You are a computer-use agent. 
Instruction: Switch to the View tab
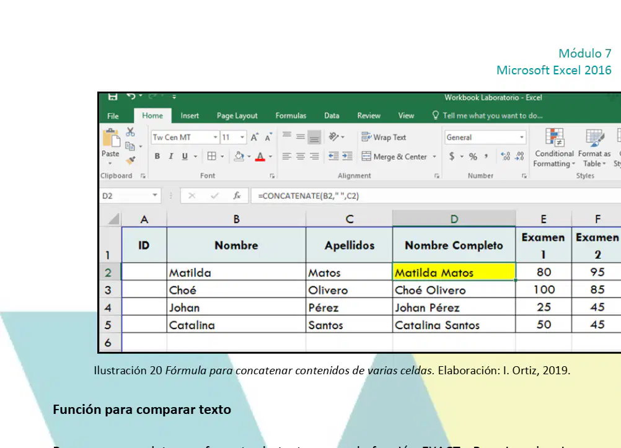pos(406,116)
